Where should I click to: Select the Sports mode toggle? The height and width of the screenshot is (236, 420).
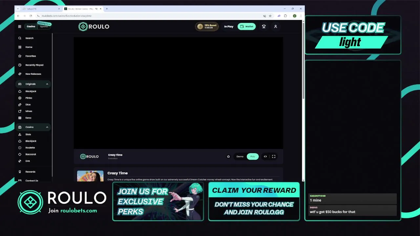pos(44,26)
